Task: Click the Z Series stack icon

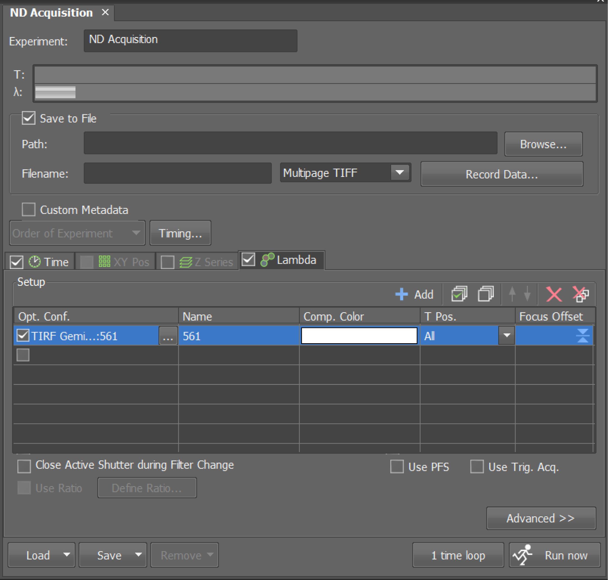Action: 186,262
